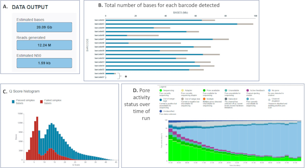Click the barcode55 label
Viewport: 305px width, 168px height.
pyautogui.click(x=100, y=69)
